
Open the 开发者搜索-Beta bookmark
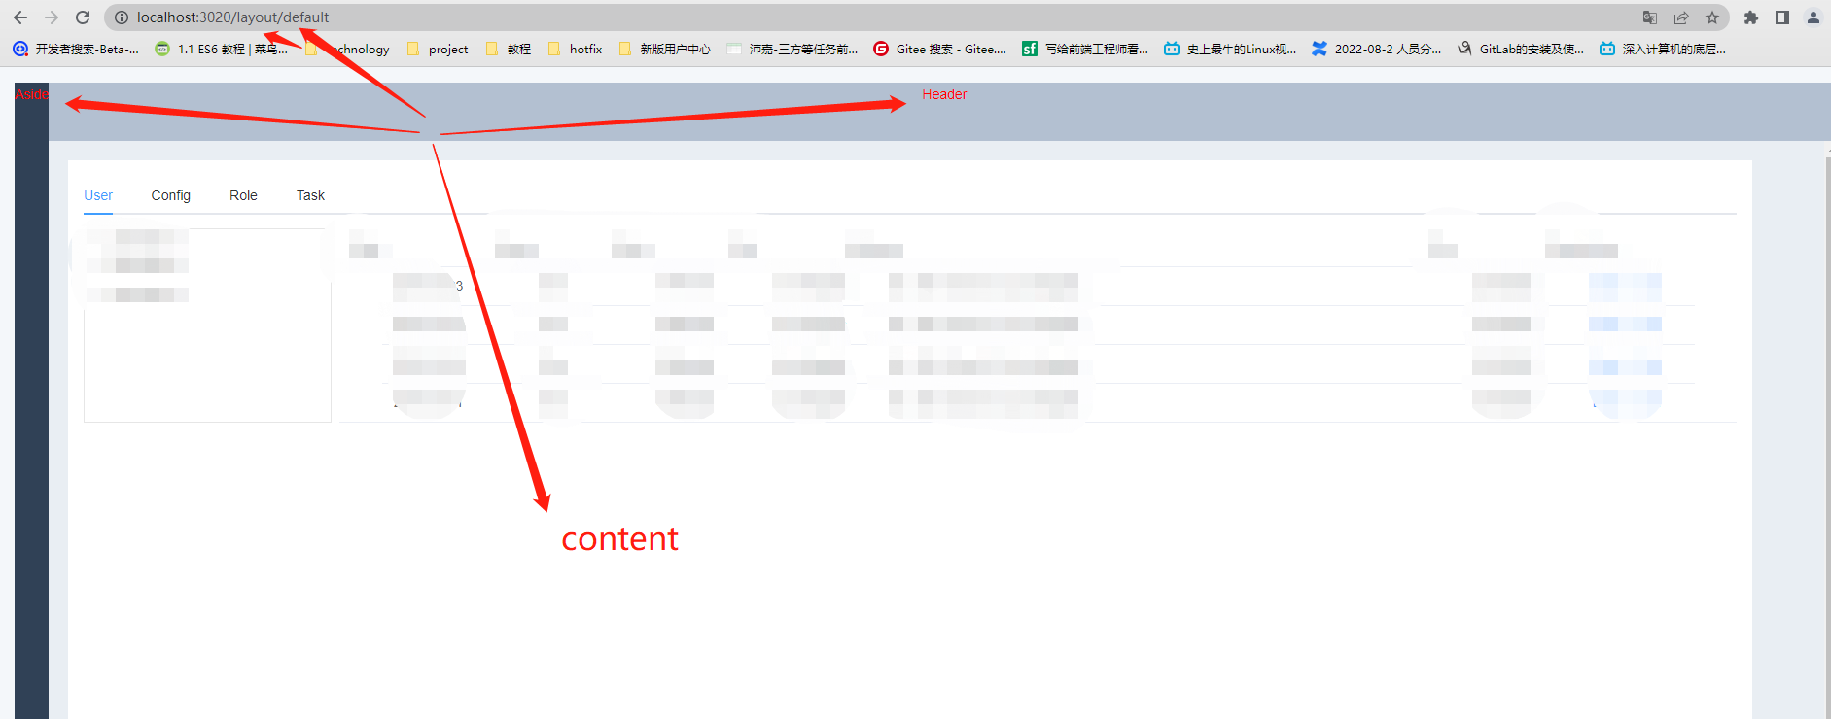click(x=76, y=49)
